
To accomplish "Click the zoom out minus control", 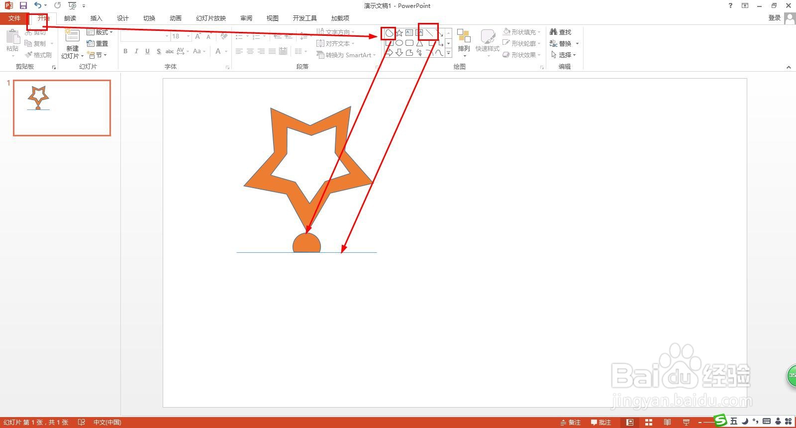I will (x=699, y=423).
